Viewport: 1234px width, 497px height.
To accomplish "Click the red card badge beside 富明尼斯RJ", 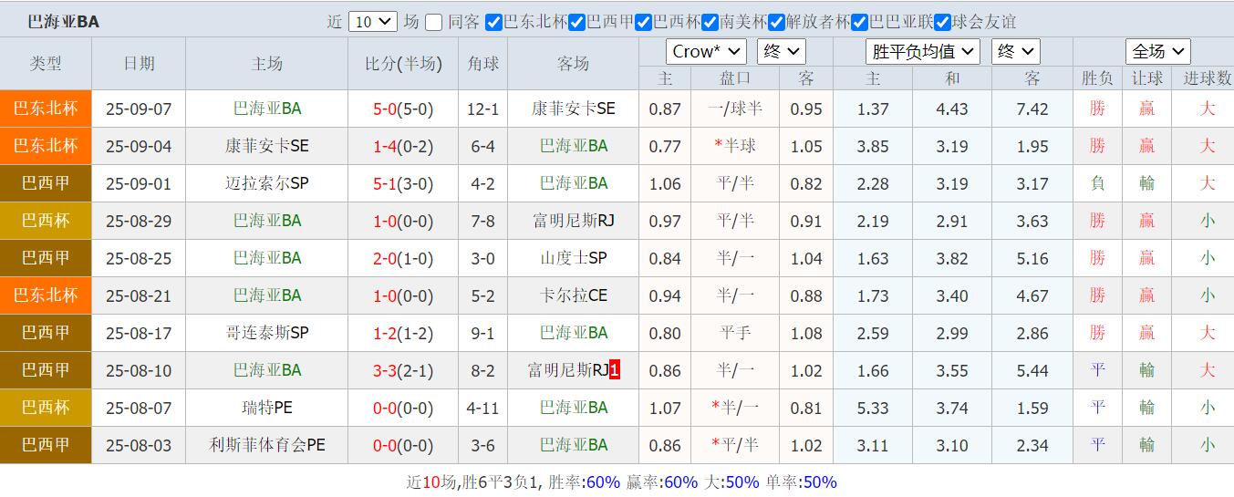I will [x=615, y=370].
